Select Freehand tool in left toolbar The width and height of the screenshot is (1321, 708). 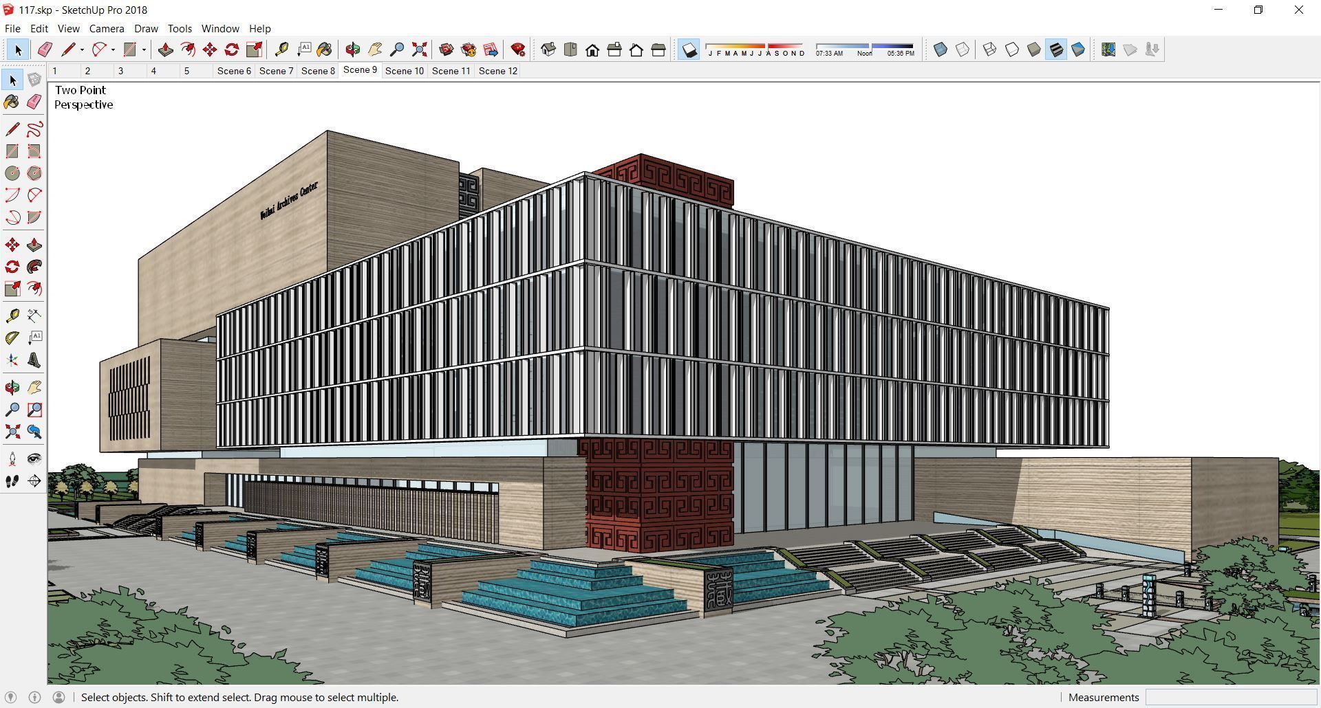tap(34, 129)
